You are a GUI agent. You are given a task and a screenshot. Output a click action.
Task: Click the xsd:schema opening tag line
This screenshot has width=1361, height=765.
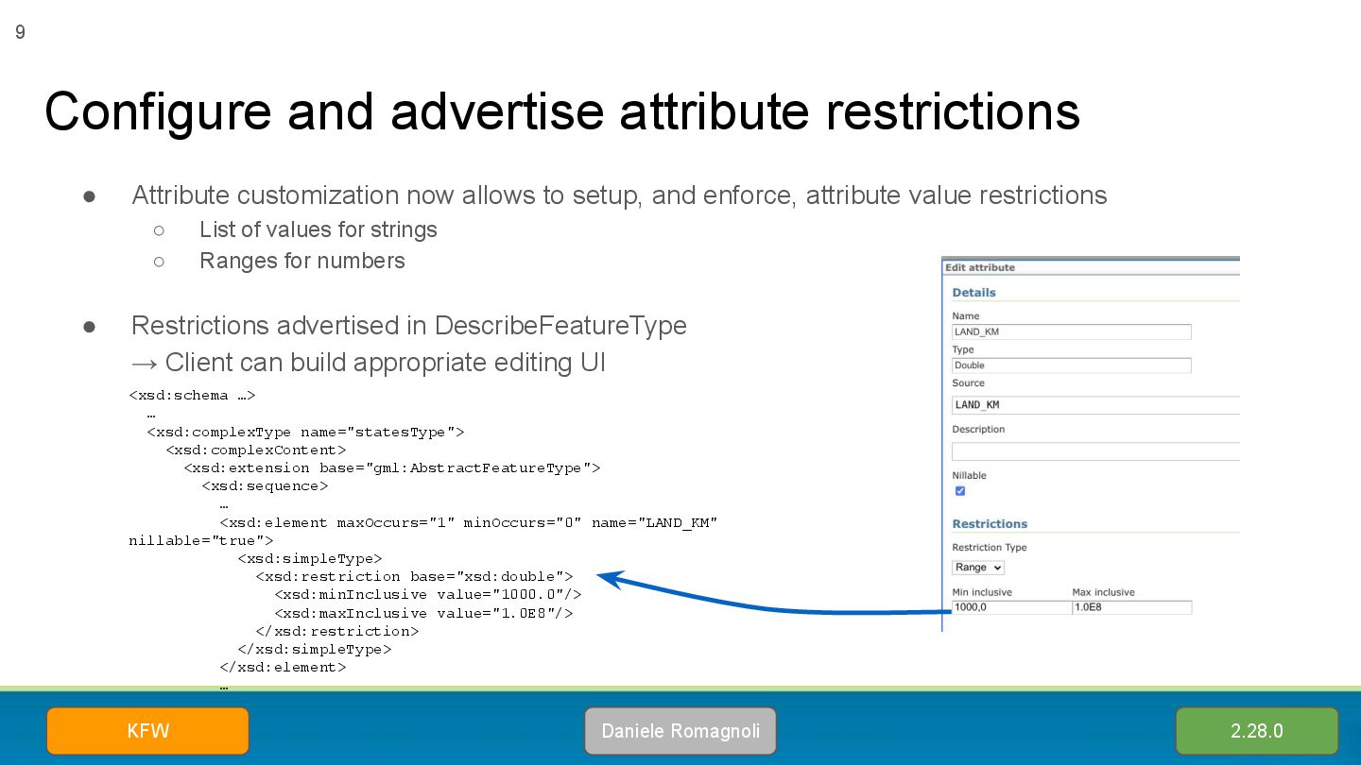point(193,396)
